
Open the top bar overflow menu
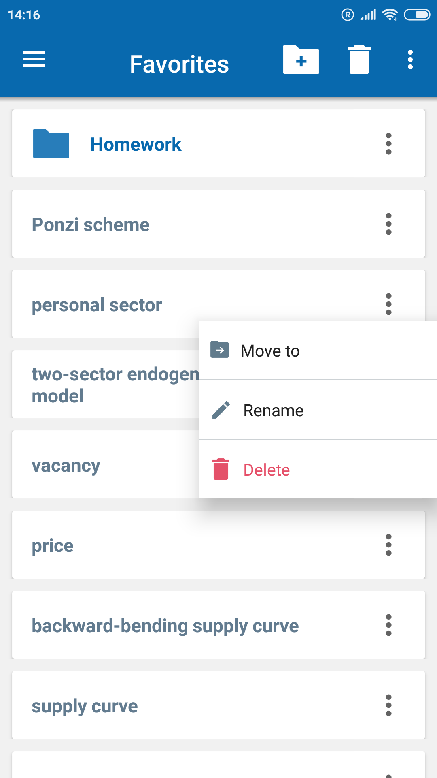(x=410, y=60)
